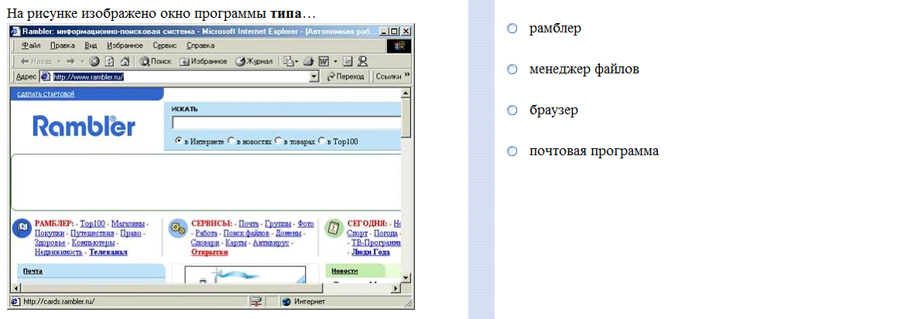Open the Файл menu

(30, 46)
